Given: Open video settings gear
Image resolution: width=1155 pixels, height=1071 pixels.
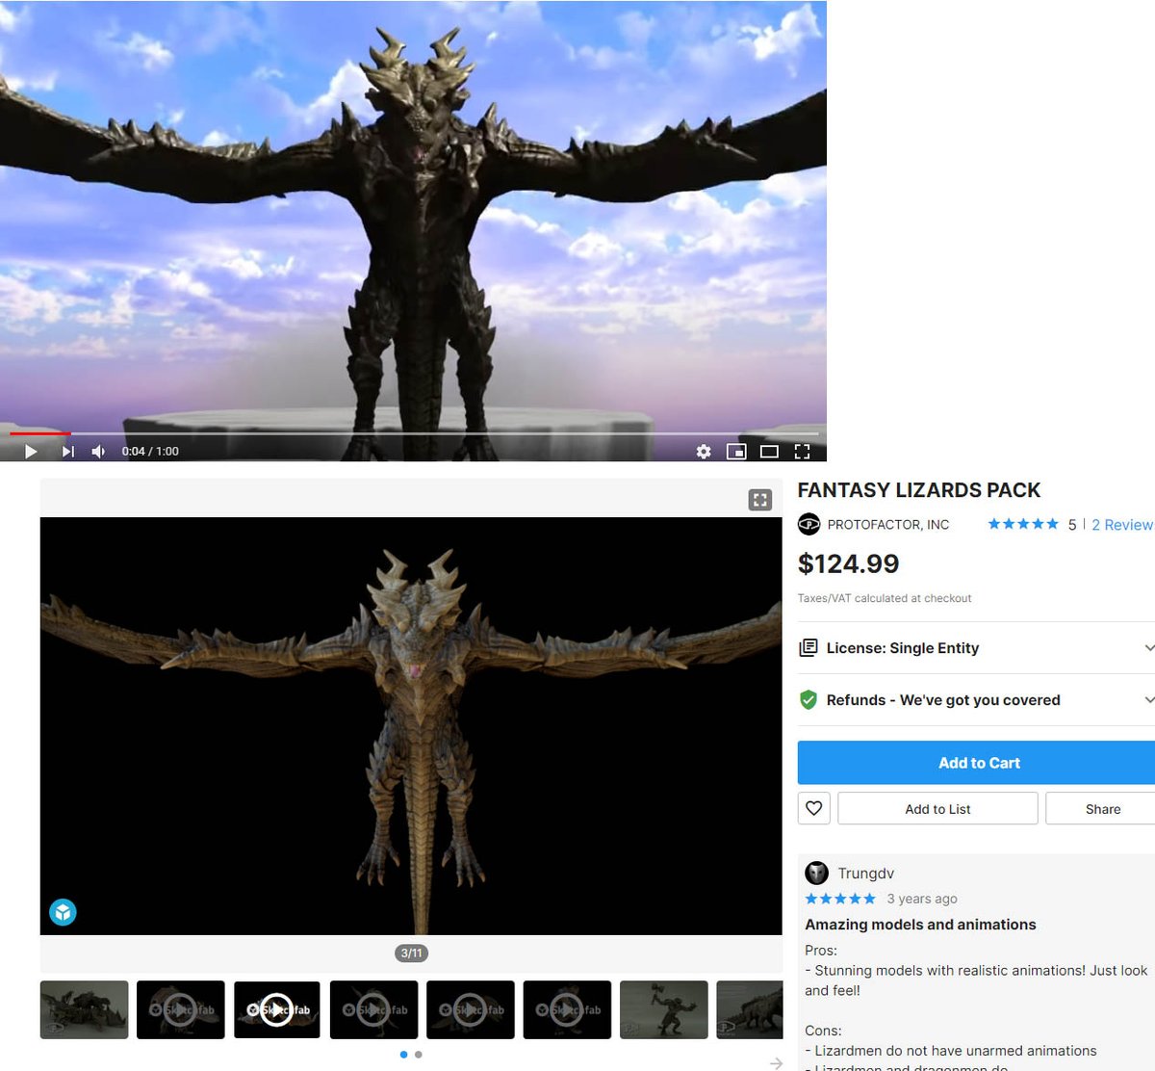Looking at the screenshot, I should [x=704, y=451].
